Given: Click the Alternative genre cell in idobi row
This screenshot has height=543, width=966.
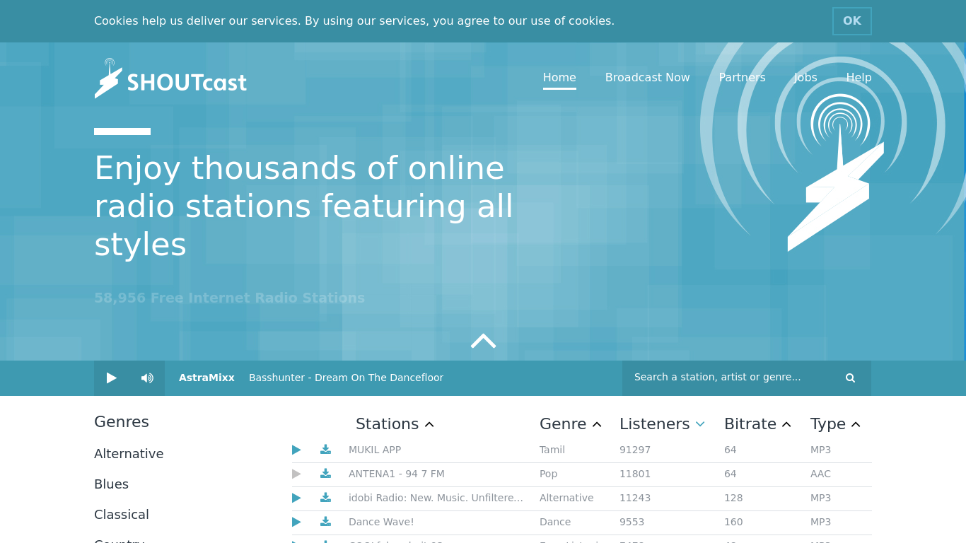Looking at the screenshot, I should (566, 498).
